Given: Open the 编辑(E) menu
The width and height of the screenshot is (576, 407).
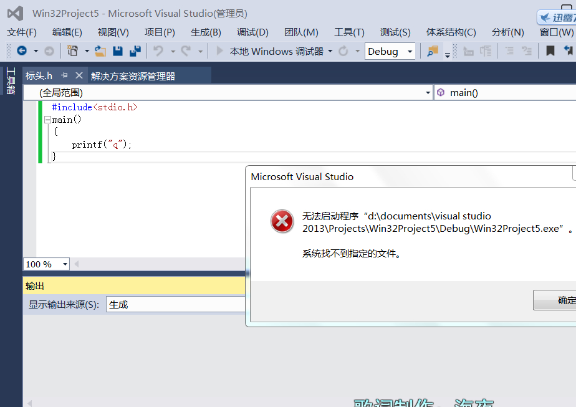Looking at the screenshot, I should [x=67, y=32].
